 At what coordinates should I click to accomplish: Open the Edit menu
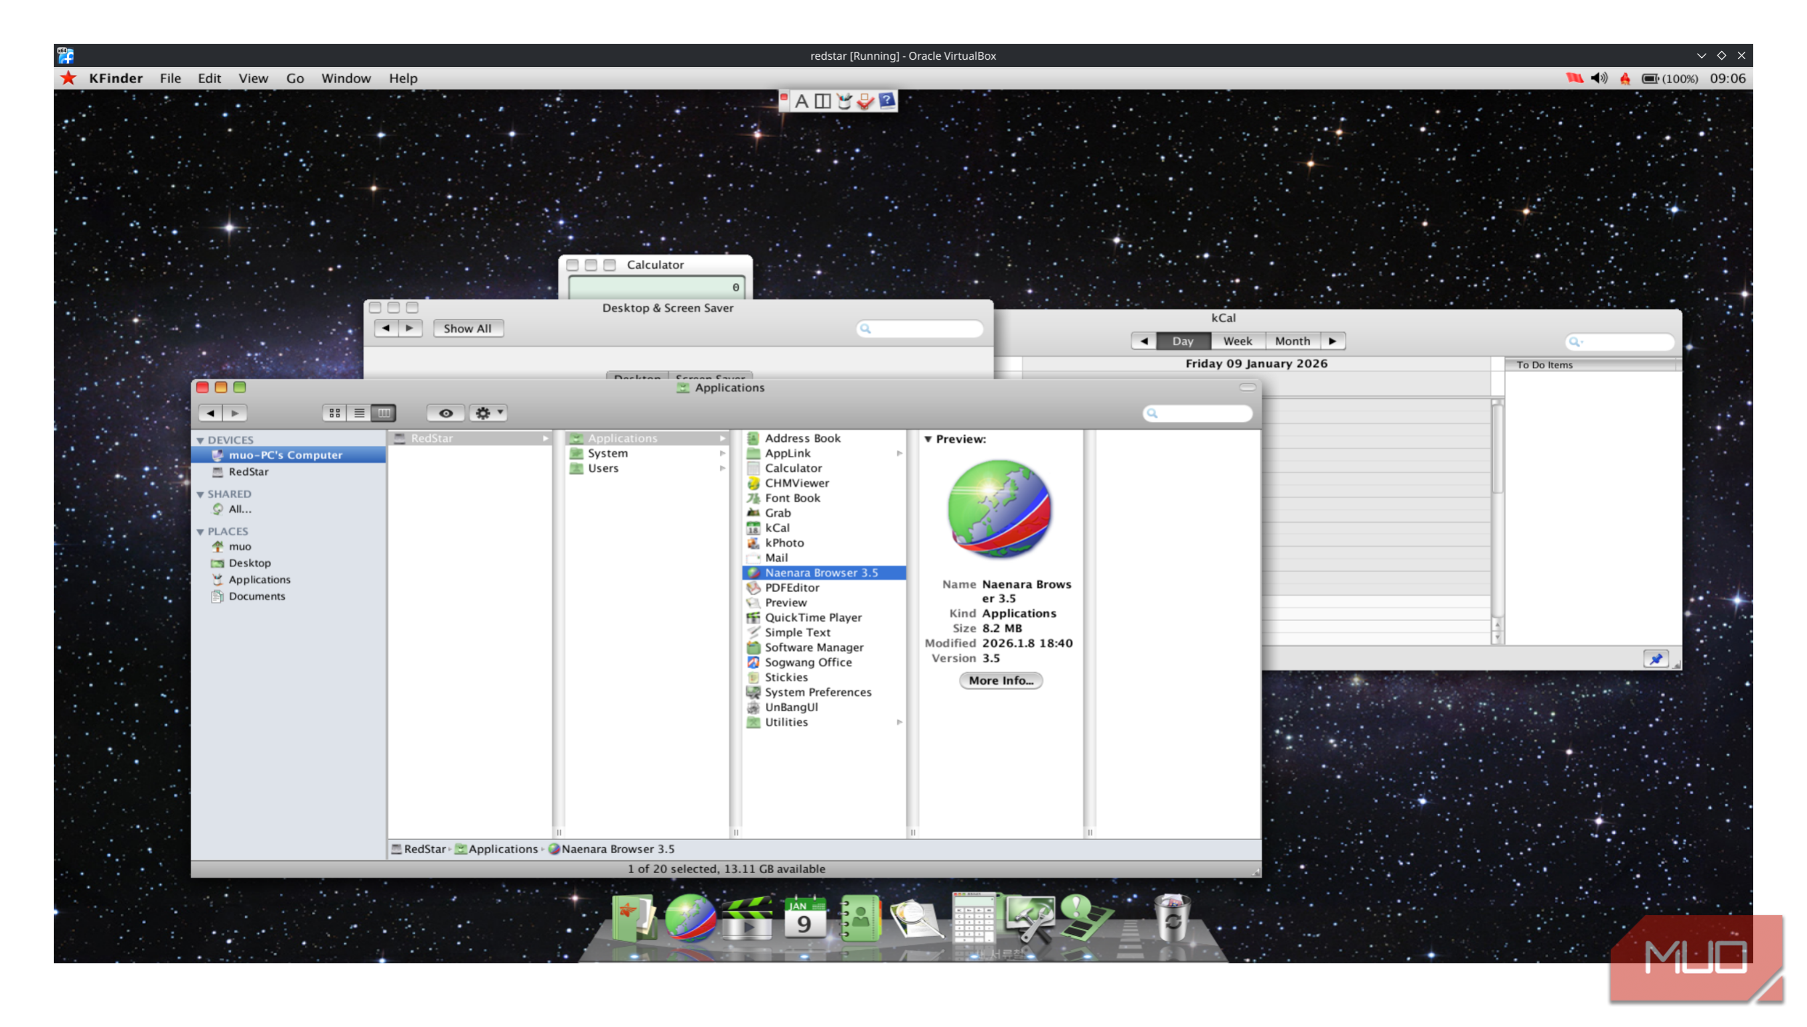click(x=209, y=78)
